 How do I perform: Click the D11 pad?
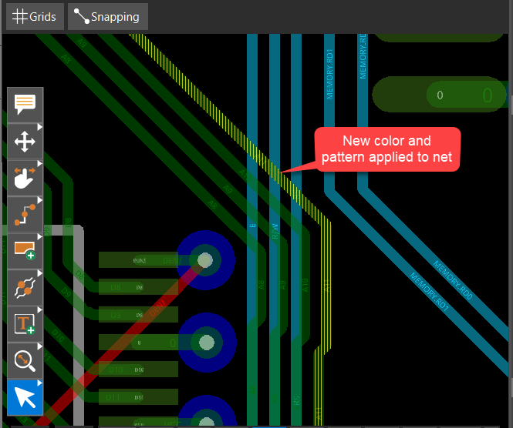click(138, 397)
